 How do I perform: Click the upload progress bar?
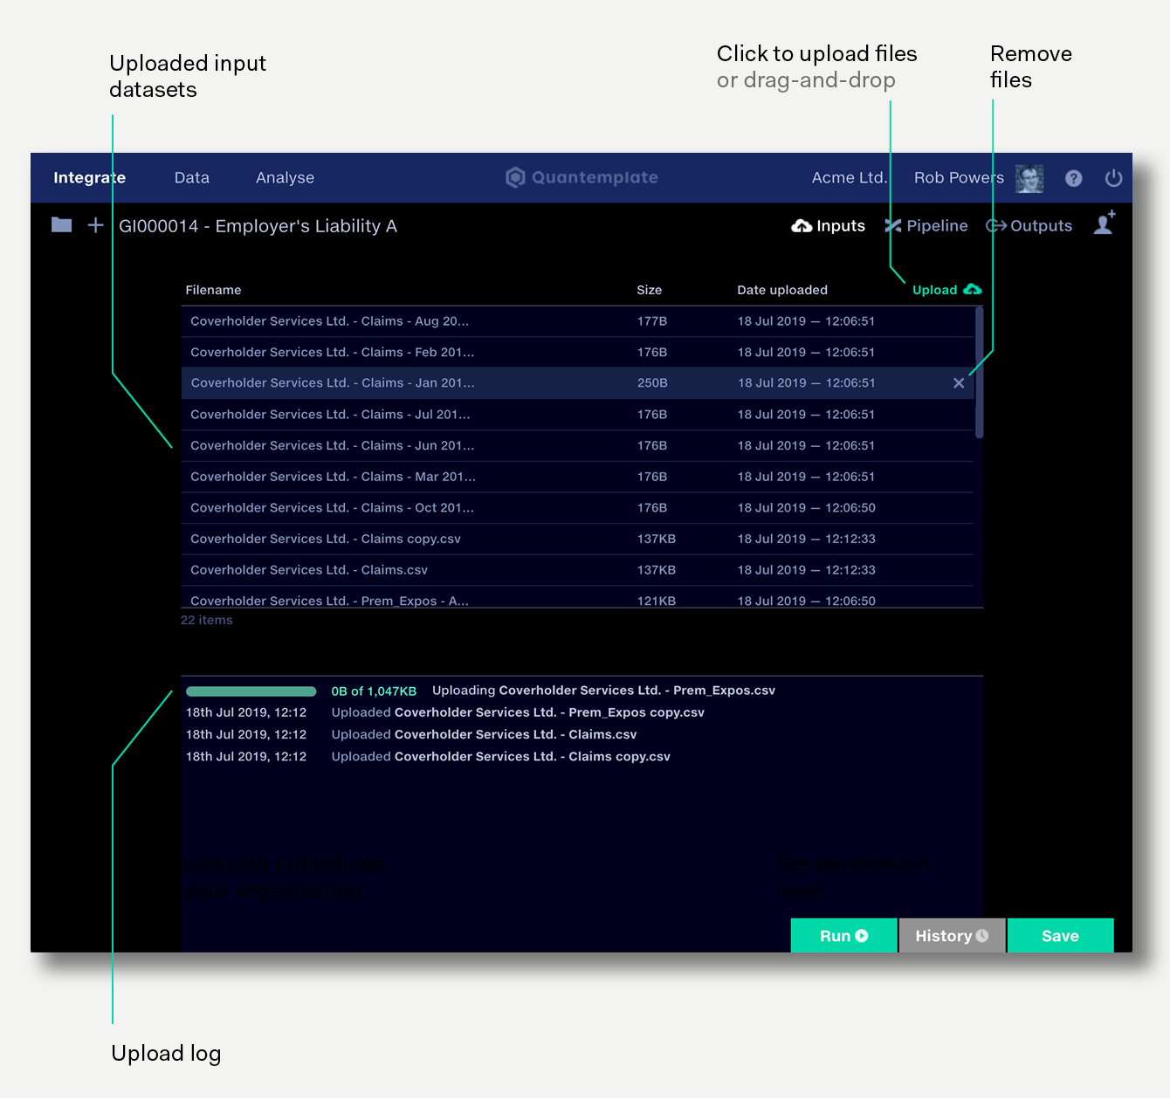pos(251,691)
